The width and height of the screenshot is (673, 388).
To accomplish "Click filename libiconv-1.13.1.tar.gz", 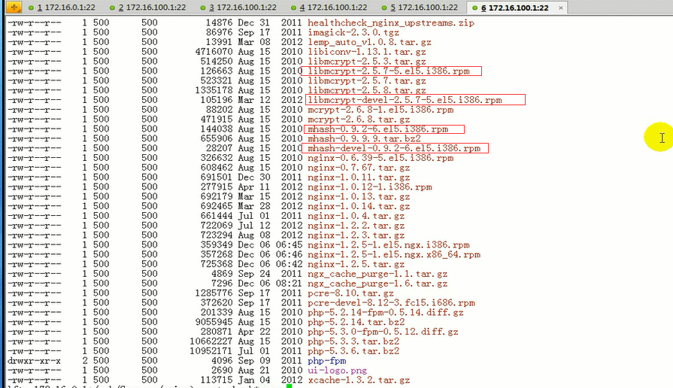I will pos(366,51).
